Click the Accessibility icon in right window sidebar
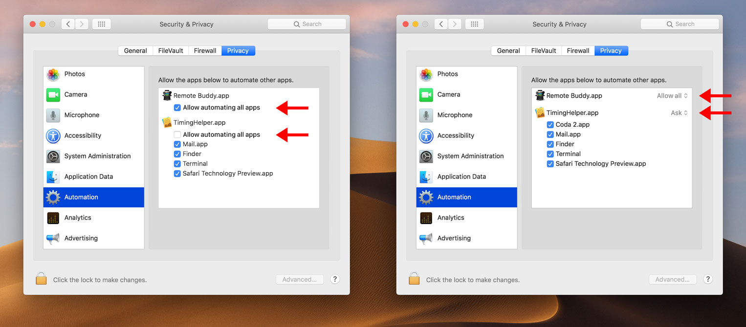Screen dimensions: 746x327 pyautogui.click(x=426, y=136)
